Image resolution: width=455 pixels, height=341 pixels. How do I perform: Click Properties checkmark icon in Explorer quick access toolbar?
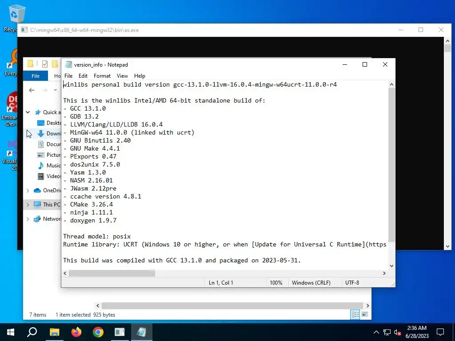[x=45, y=64]
